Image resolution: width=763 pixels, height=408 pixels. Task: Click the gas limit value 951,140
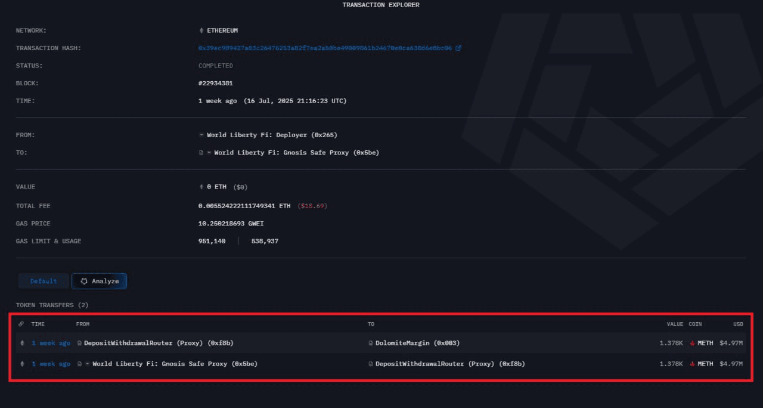212,242
